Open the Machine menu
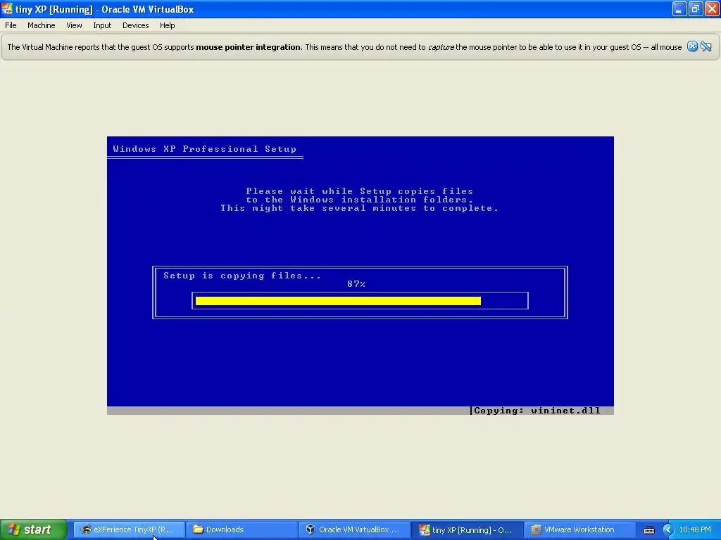The image size is (721, 540). pos(41,25)
